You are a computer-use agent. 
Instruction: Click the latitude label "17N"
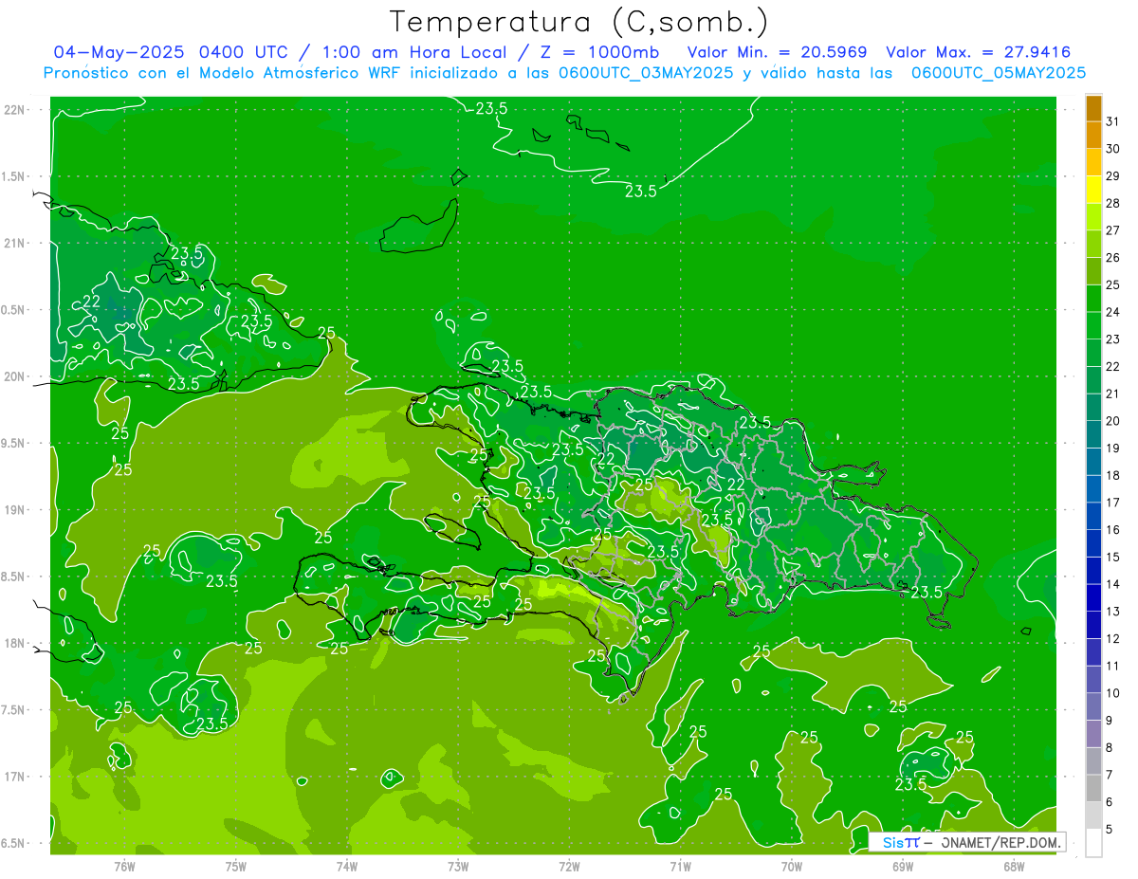pyautogui.click(x=16, y=777)
